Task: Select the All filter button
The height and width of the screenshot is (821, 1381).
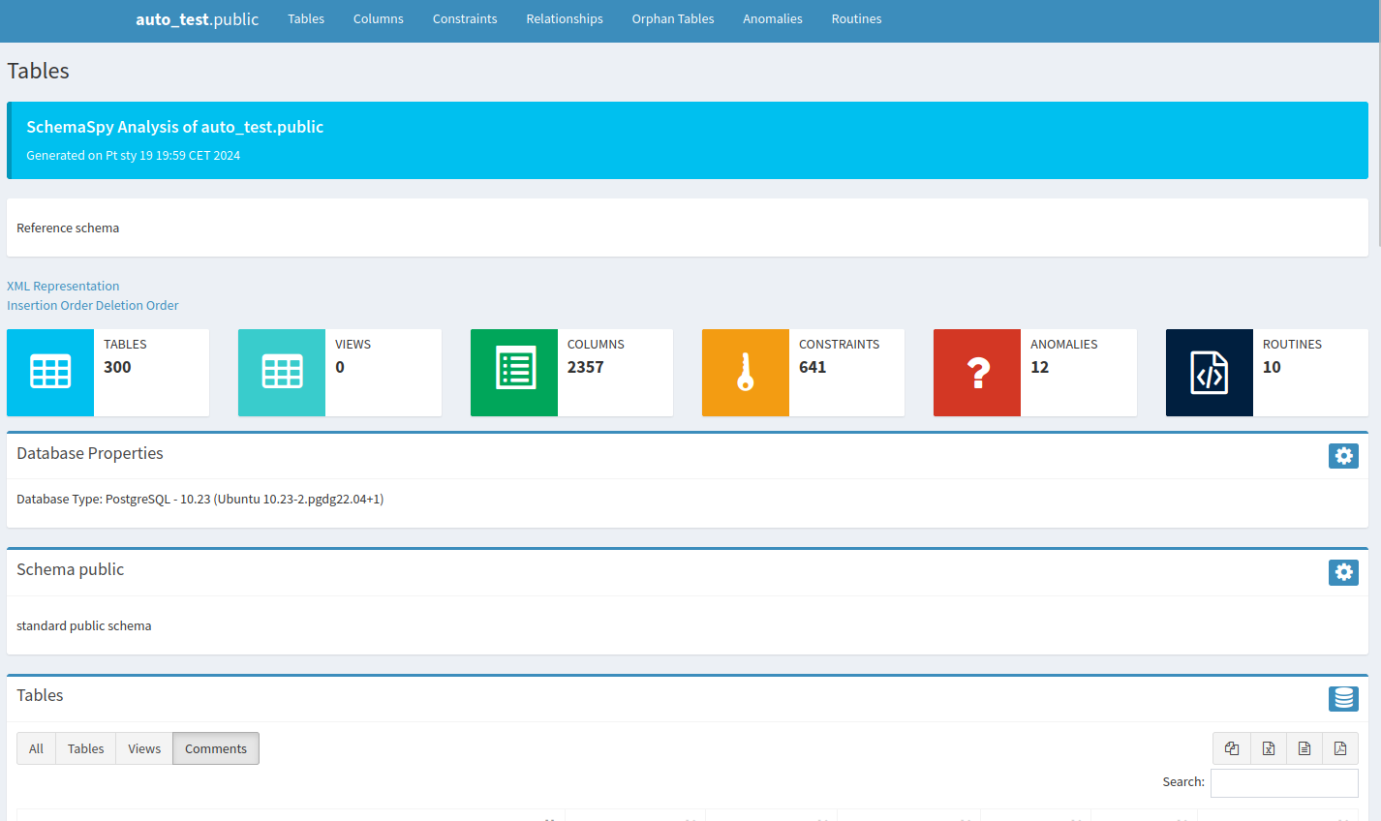Action: (36, 748)
